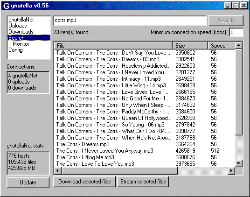This screenshot has width=250, height=197.
Task: Select "Dreams - 03.mp3" result row
Action: tap(145, 59)
